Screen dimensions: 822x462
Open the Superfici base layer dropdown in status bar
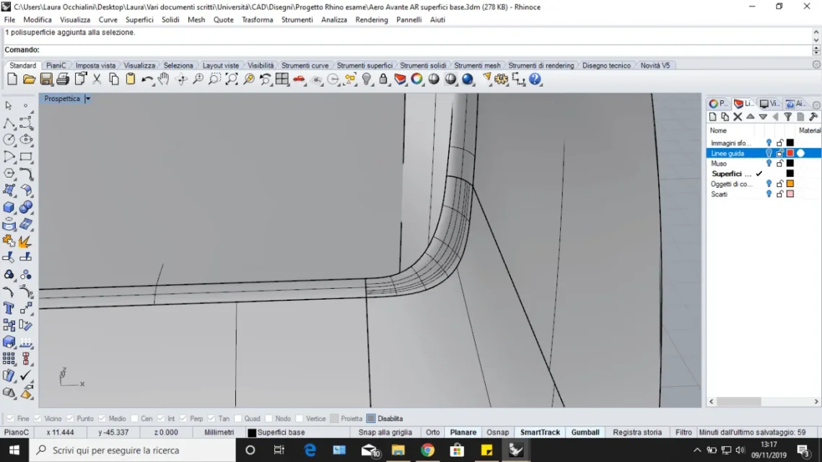click(x=276, y=432)
